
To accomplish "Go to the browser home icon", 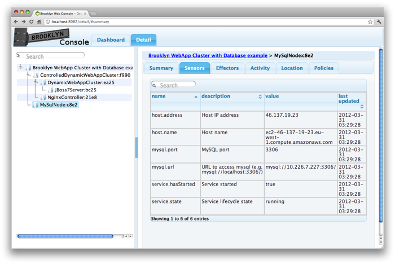I will click(x=39, y=21).
